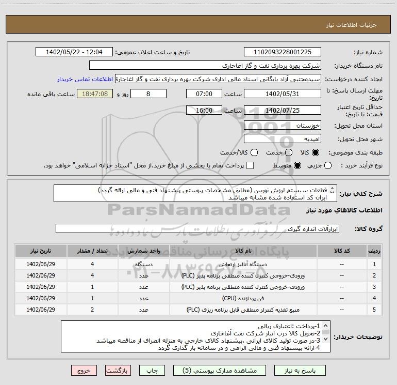The width and height of the screenshot is (397, 385).
Task: Toggle اسناد خزانه اسلامی payment checkbox
Action: click(250, 165)
